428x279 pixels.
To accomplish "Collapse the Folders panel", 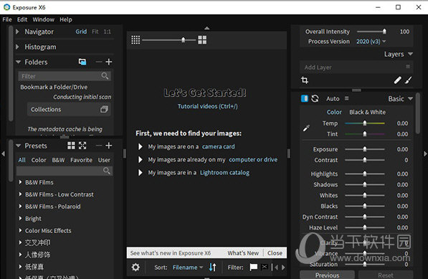I will pyautogui.click(x=19, y=62).
